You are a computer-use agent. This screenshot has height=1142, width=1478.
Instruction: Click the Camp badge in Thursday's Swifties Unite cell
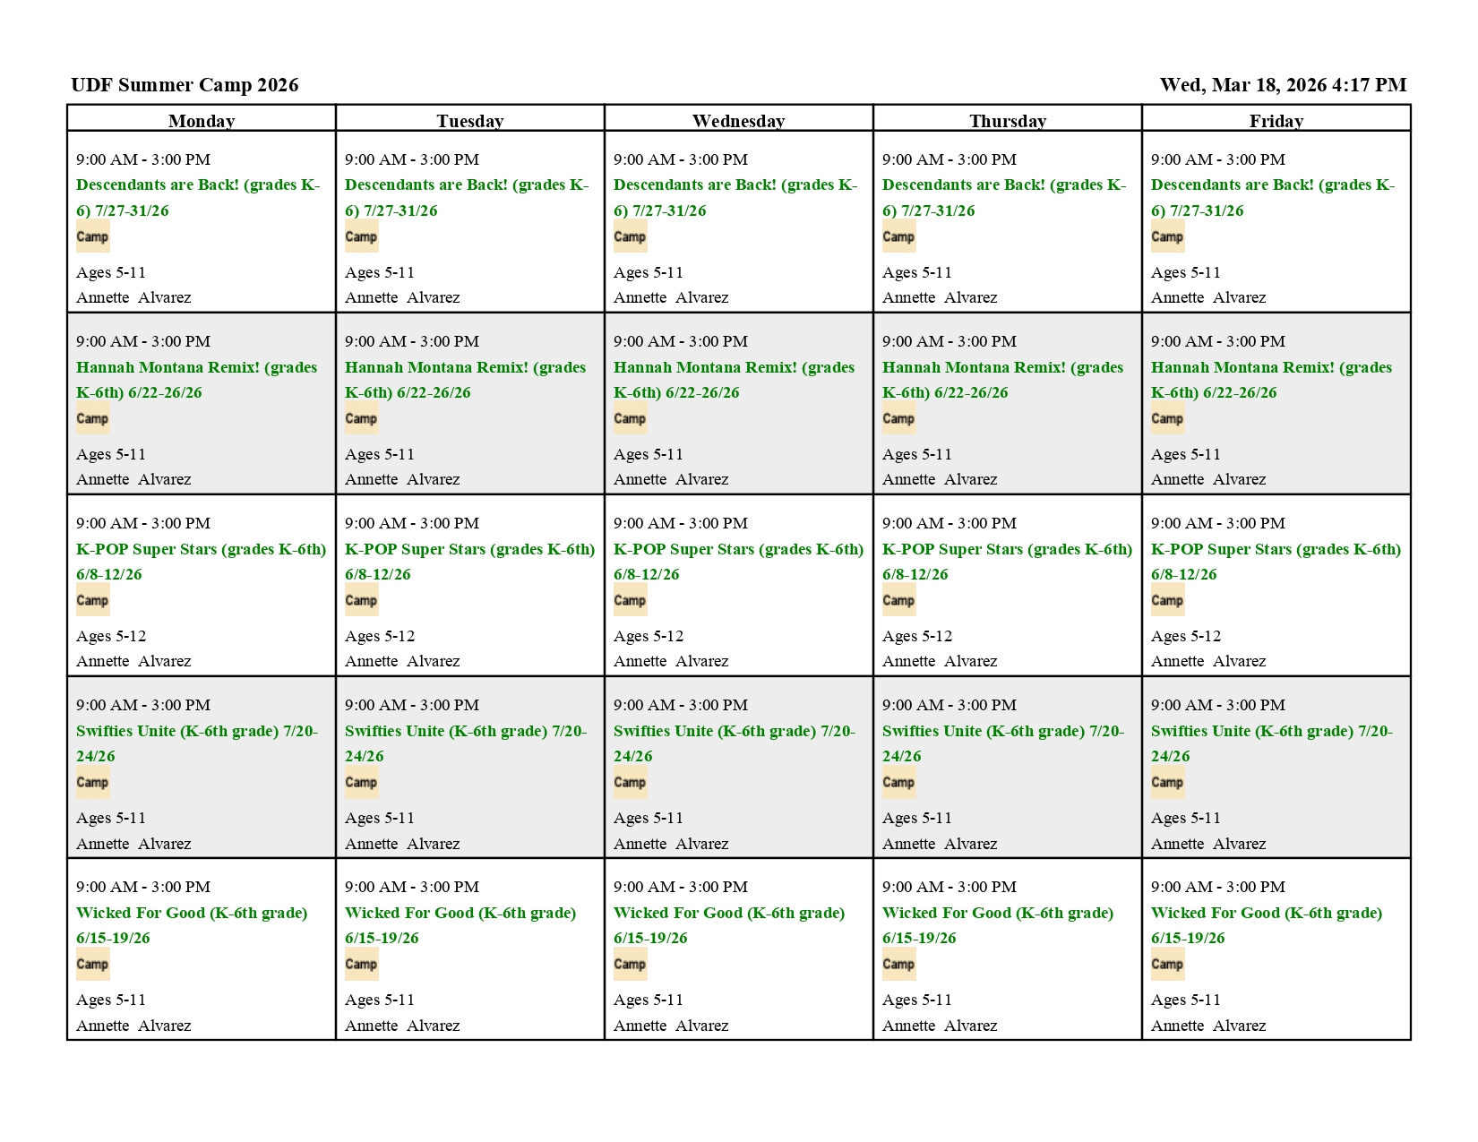click(898, 782)
